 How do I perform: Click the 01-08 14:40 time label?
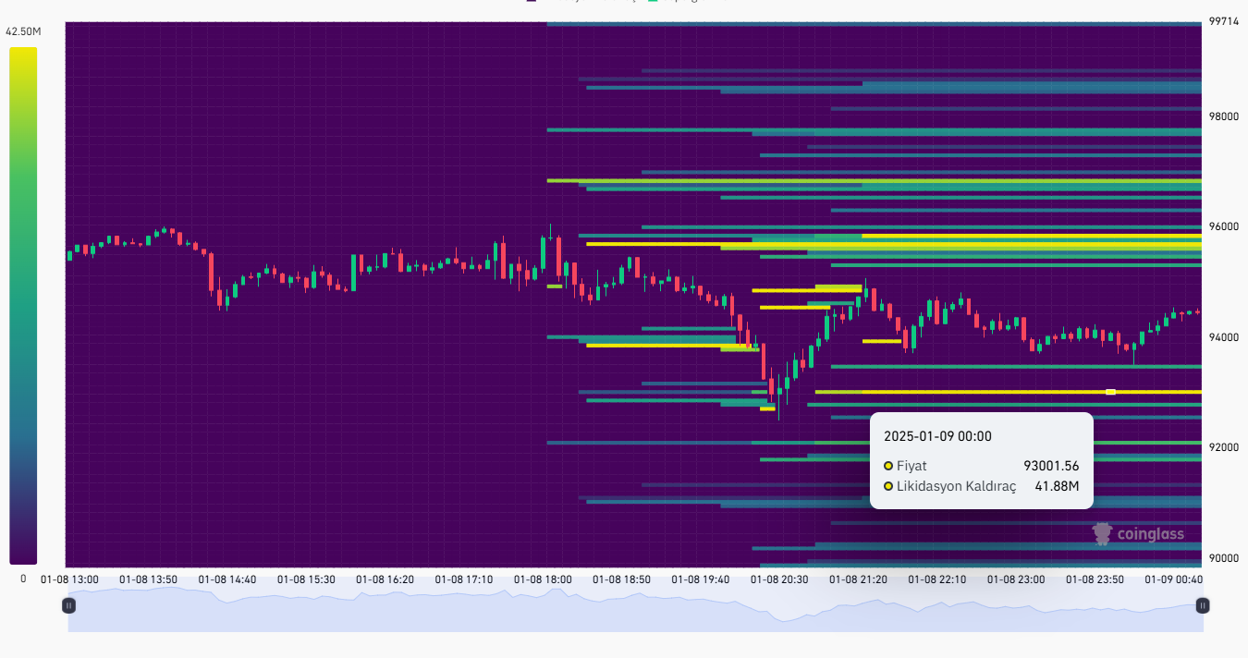point(227,579)
